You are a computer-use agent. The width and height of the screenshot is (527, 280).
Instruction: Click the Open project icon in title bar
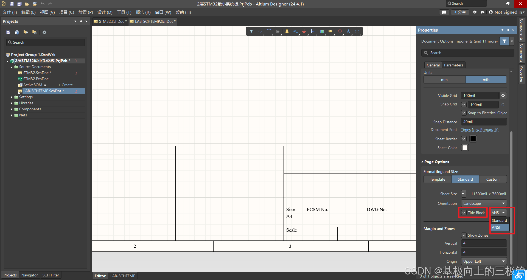(35, 4)
